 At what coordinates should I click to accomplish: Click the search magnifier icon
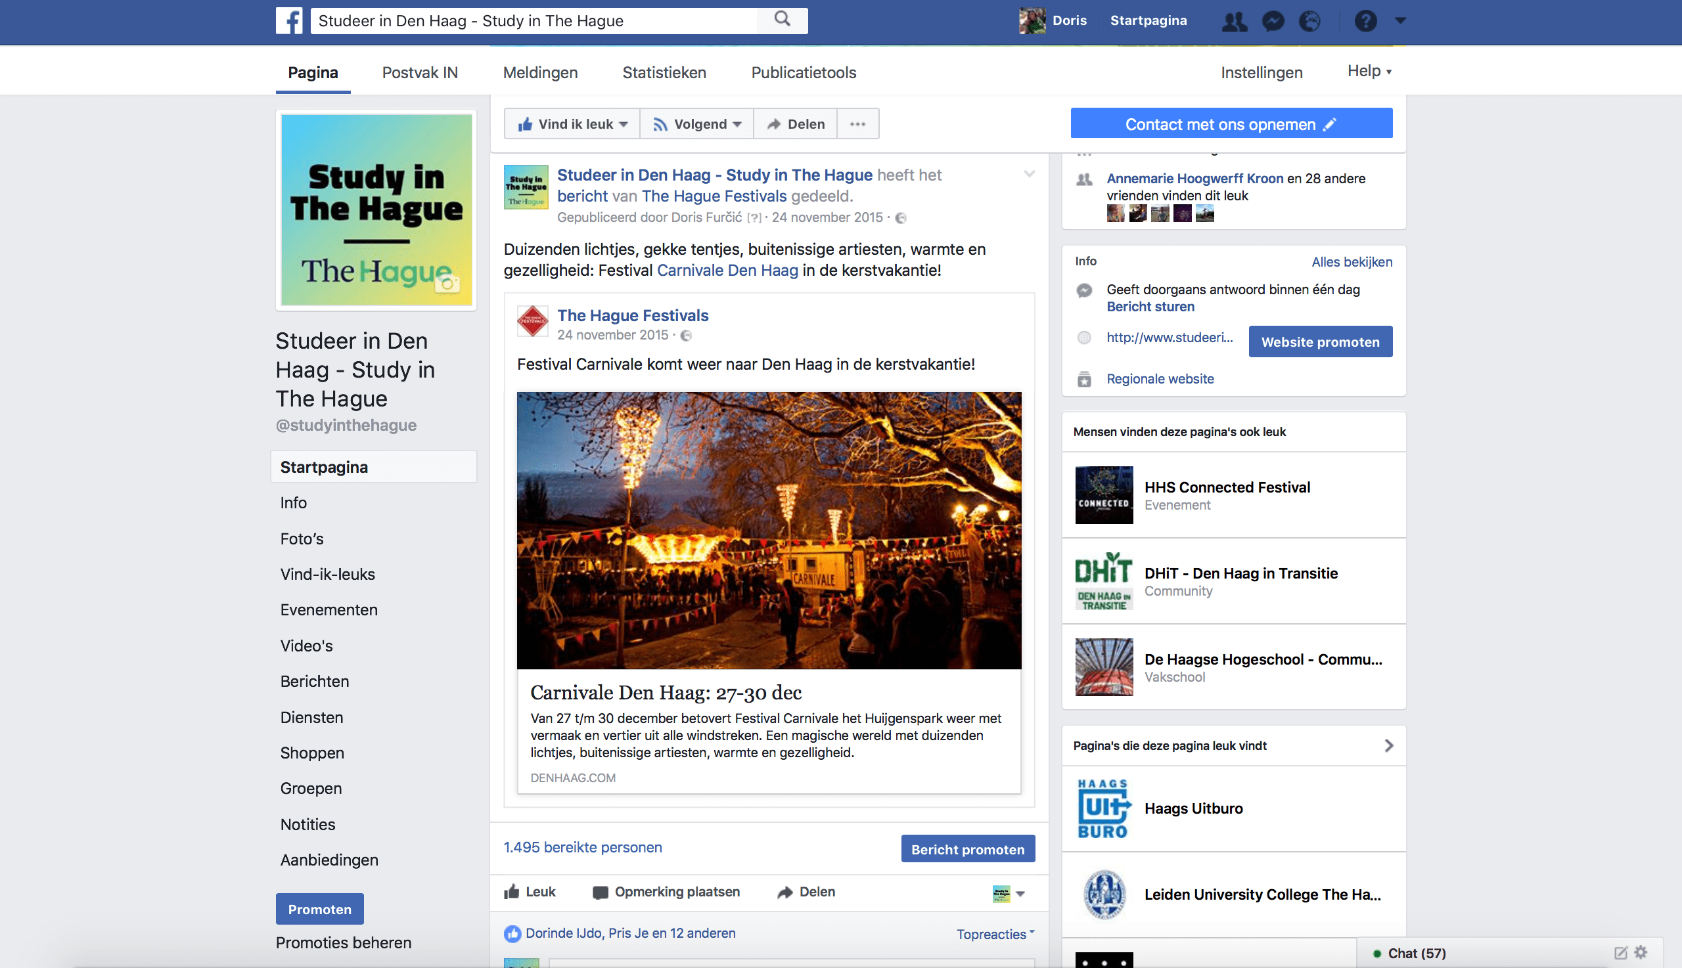(782, 19)
